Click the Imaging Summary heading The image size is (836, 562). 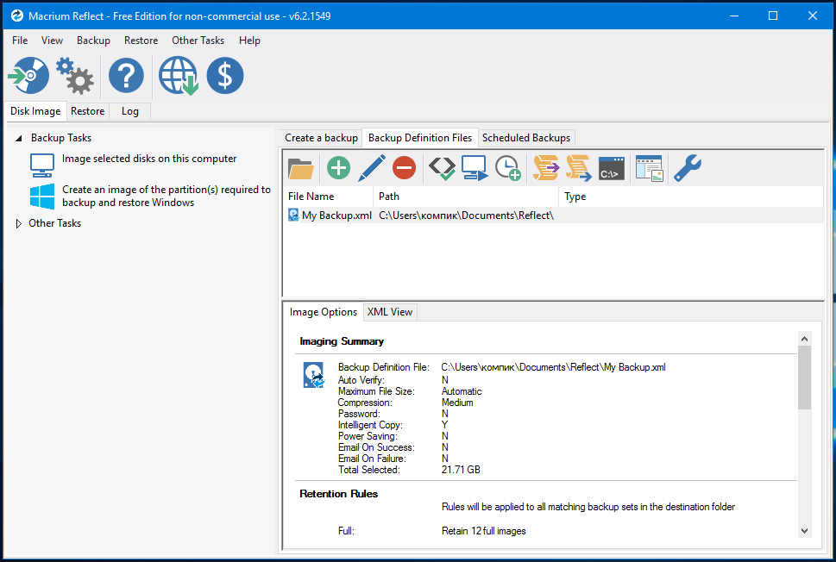(342, 341)
